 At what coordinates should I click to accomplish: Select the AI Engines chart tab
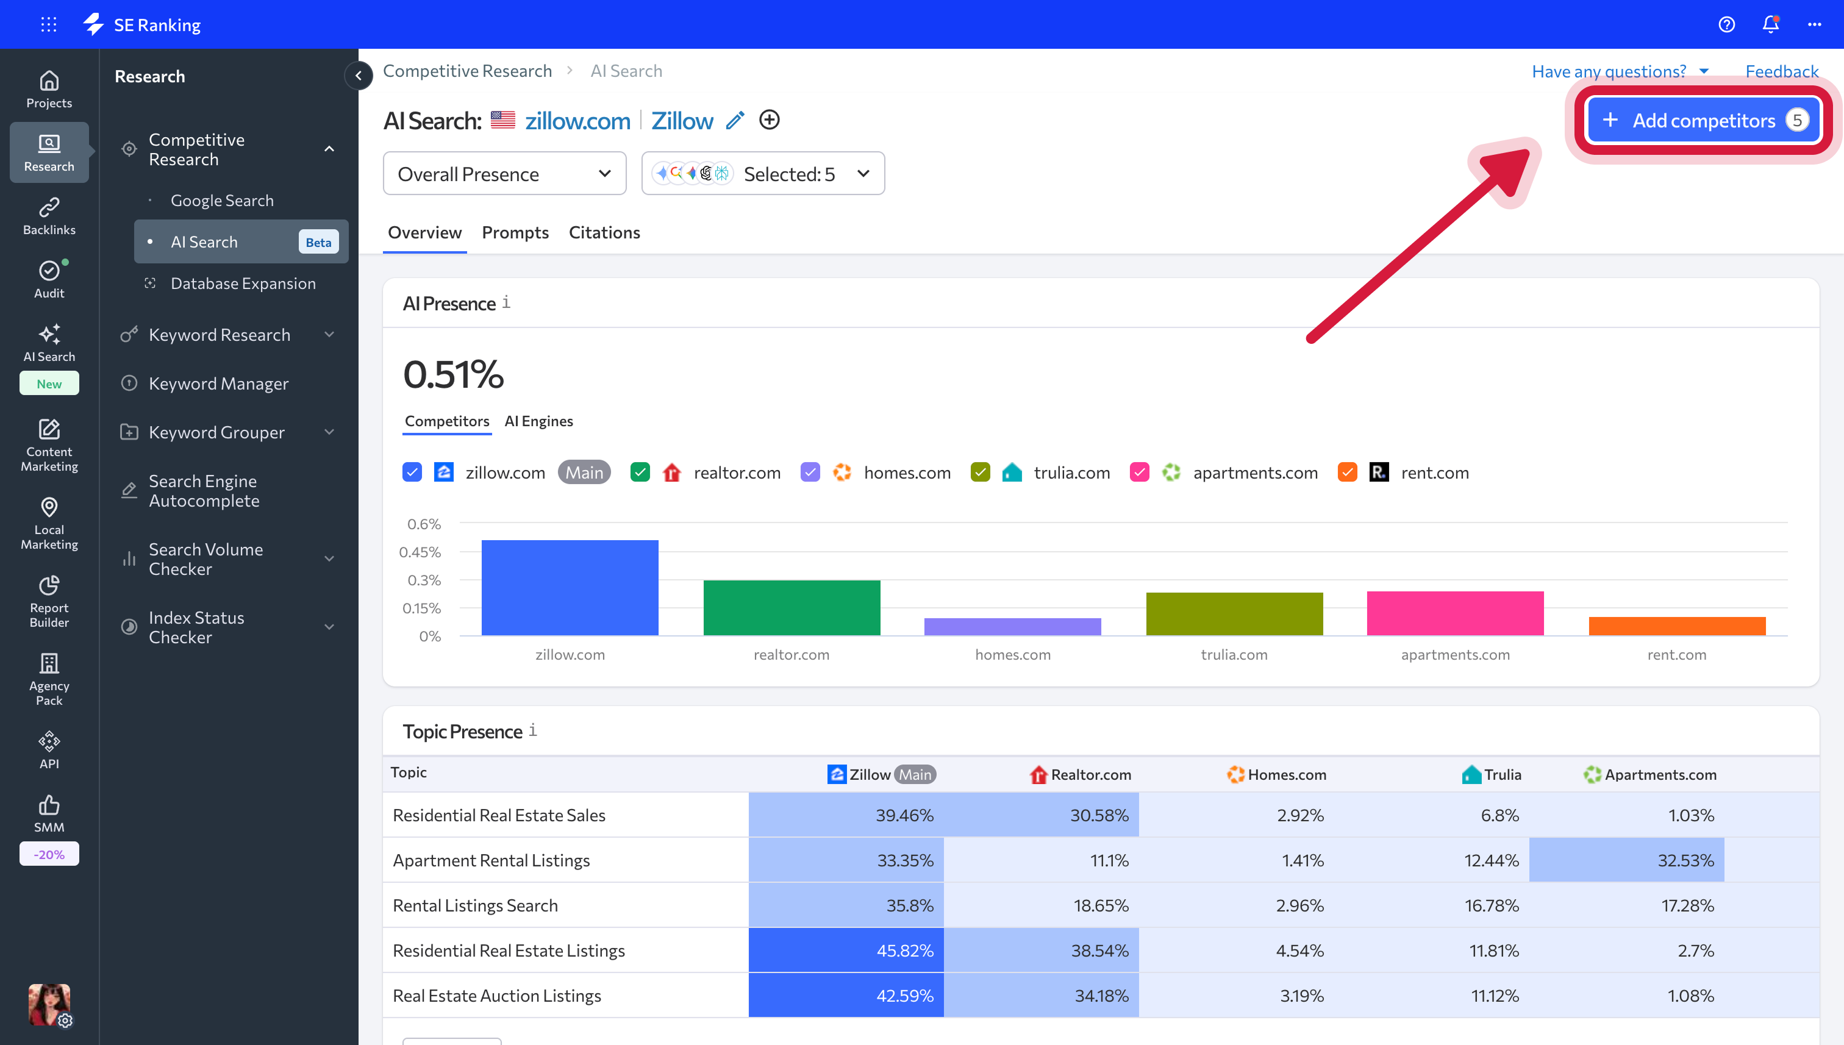pos(538,421)
